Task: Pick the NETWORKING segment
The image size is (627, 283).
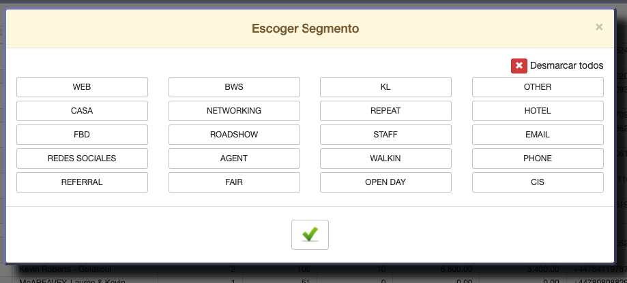Action: pos(234,111)
